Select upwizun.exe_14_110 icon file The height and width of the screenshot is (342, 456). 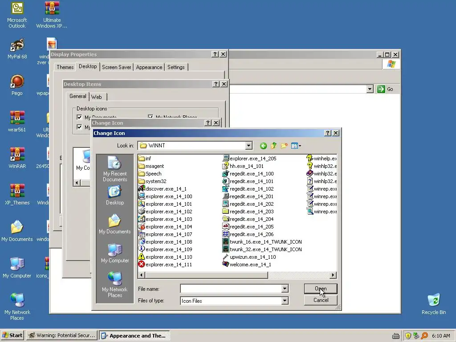[x=249, y=257]
